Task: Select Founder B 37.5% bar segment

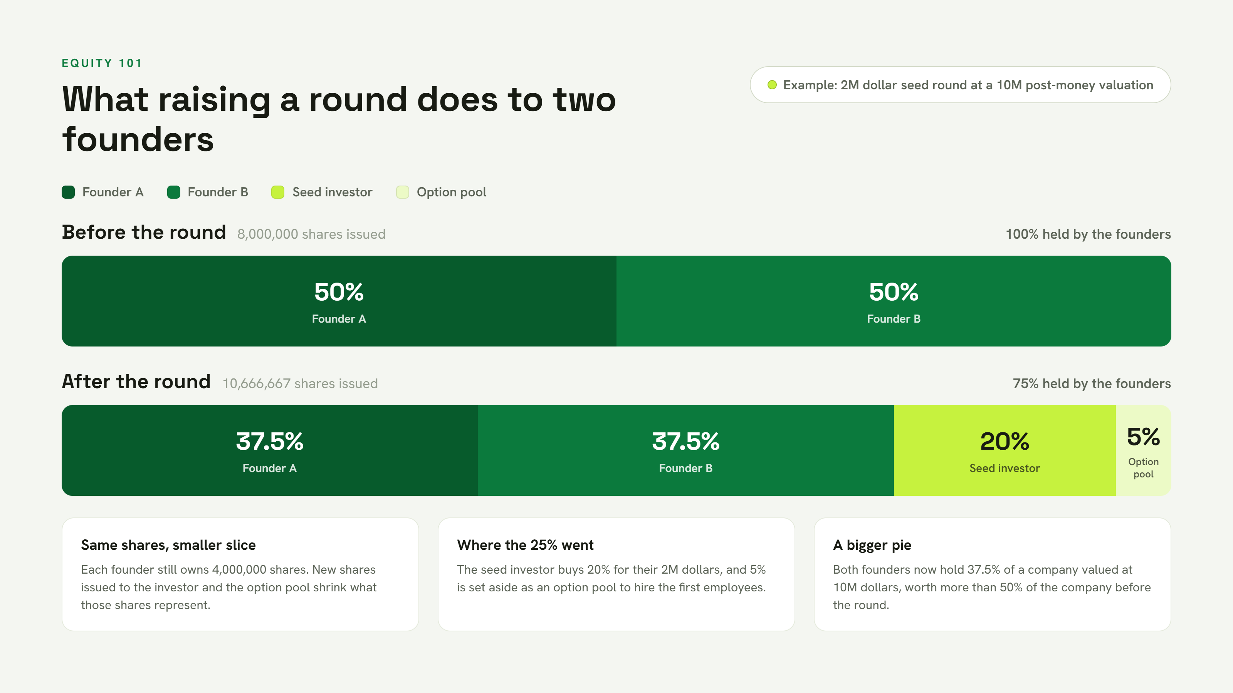Action: pyautogui.click(x=685, y=450)
